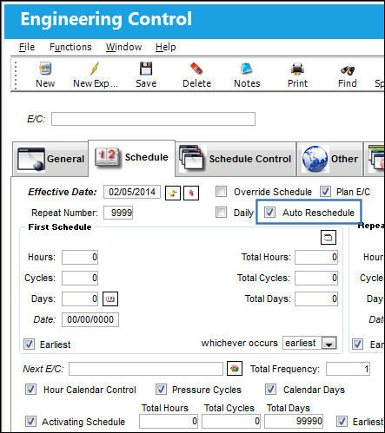The height and width of the screenshot is (433, 385).
Task: Toggle the Earliest checkbox right of 99990
Action: 342,422
